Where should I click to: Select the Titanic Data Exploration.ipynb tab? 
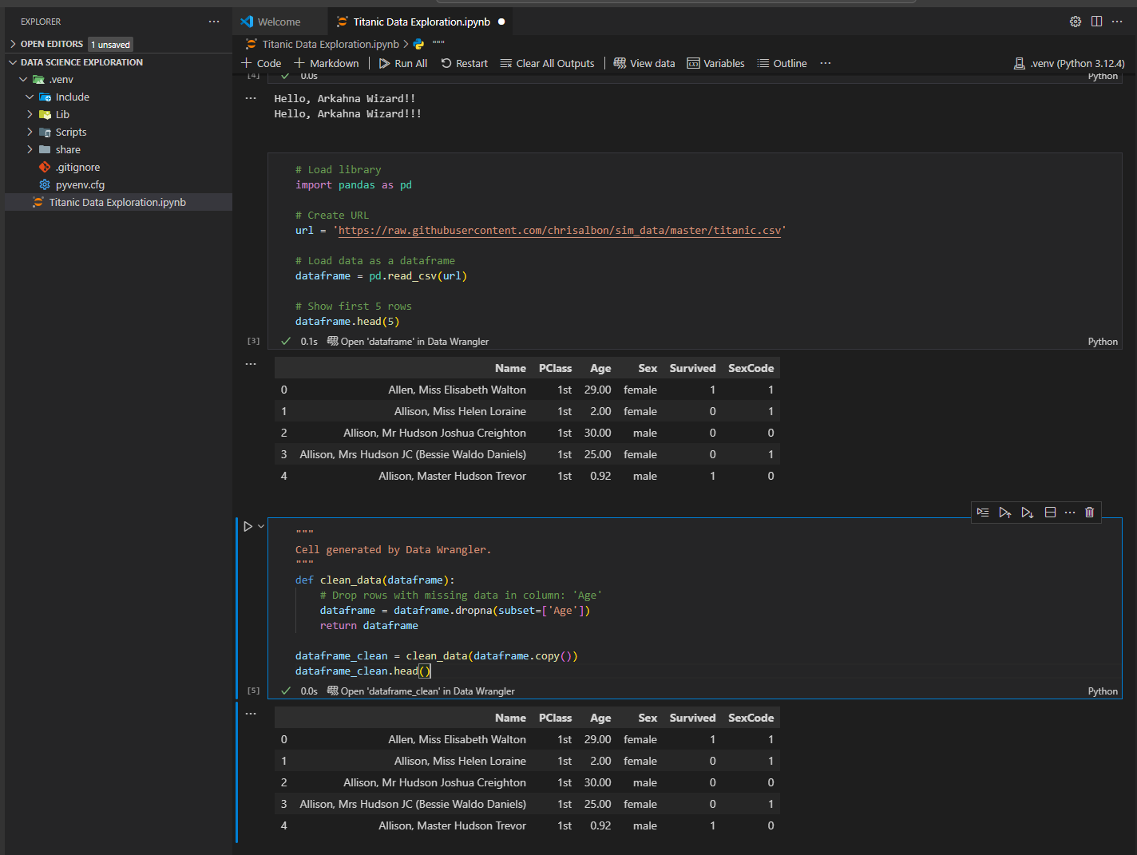[421, 22]
